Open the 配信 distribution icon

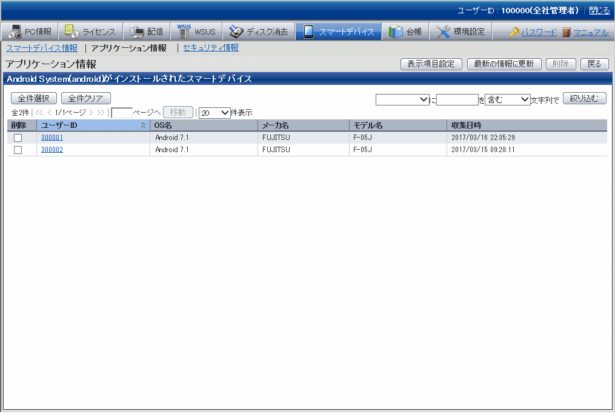[136, 32]
